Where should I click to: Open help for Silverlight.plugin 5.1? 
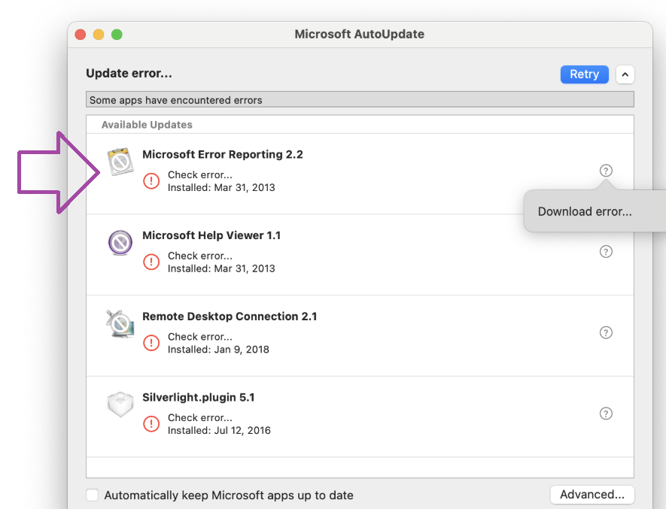coord(606,414)
